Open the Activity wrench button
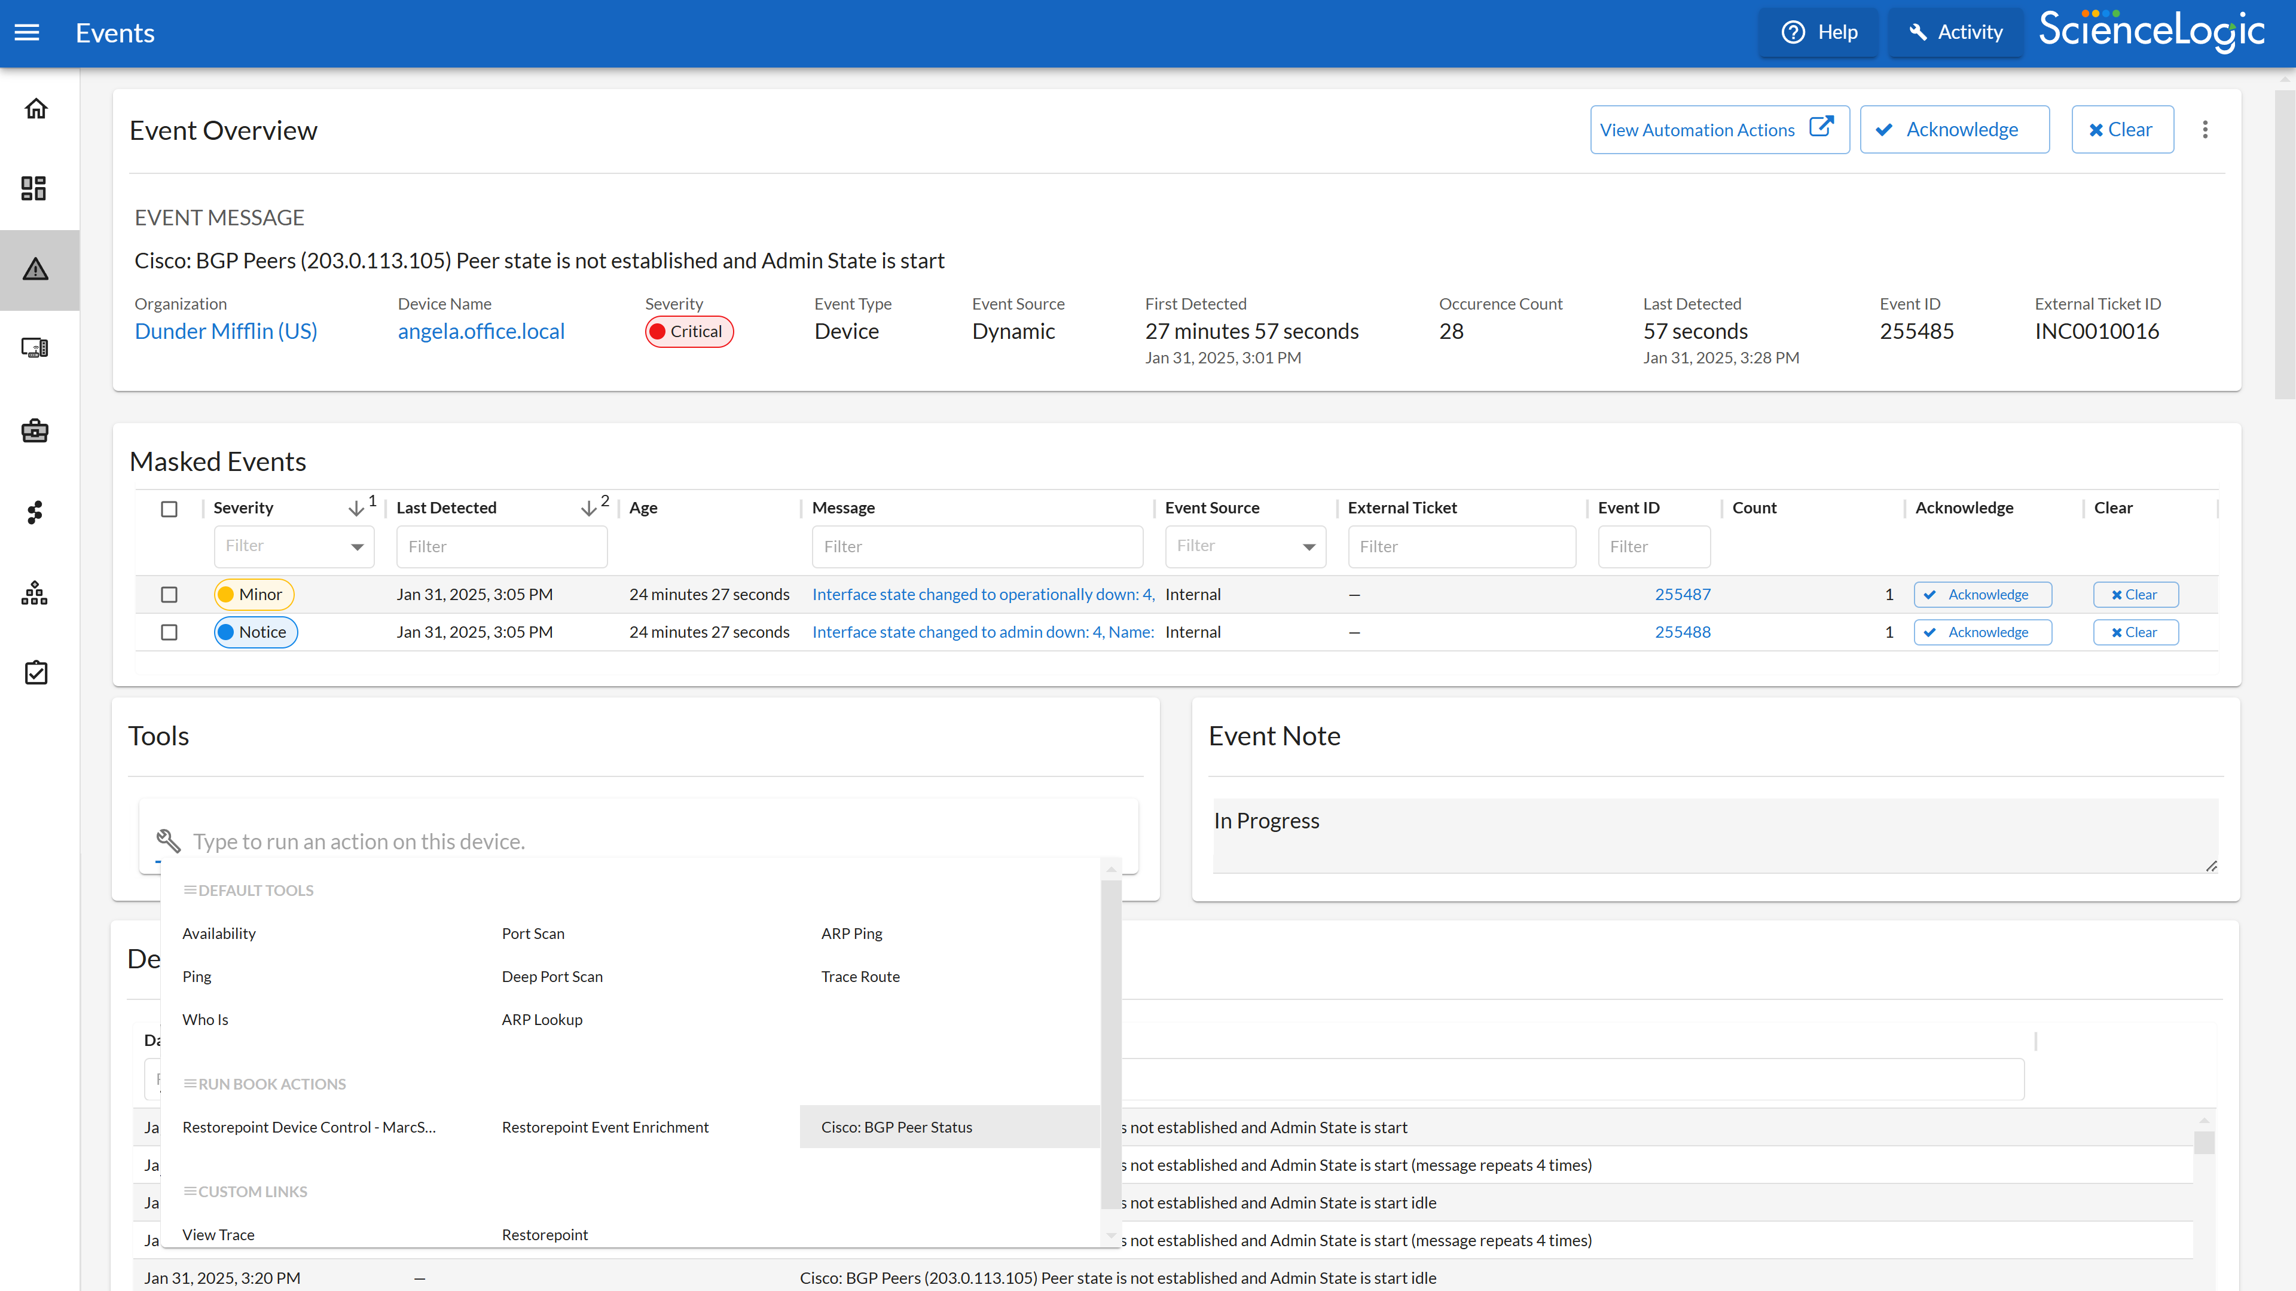This screenshot has height=1291, width=2296. coord(1956,33)
